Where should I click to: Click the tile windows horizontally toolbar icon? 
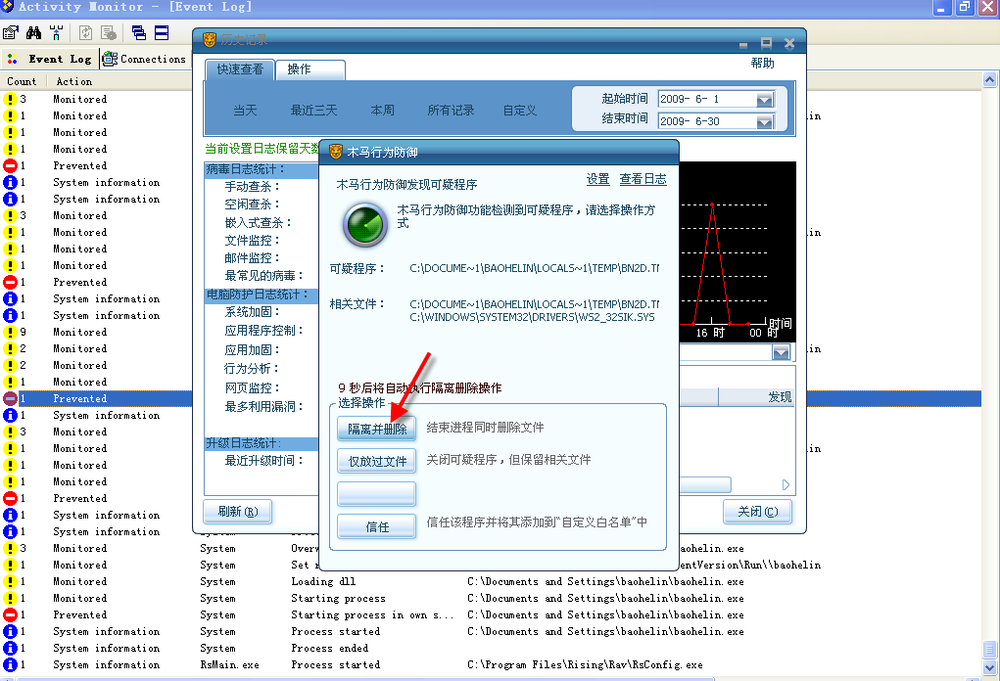point(162,32)
